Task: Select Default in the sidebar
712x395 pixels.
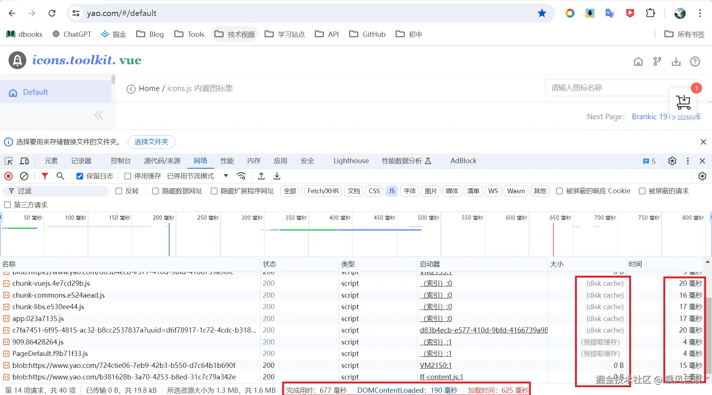Action: click(x=56, y=92)
